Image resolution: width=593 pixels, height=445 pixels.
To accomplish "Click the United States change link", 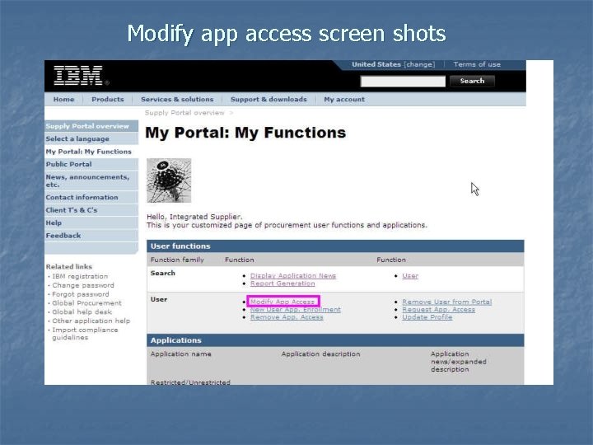I will (394, 64).
